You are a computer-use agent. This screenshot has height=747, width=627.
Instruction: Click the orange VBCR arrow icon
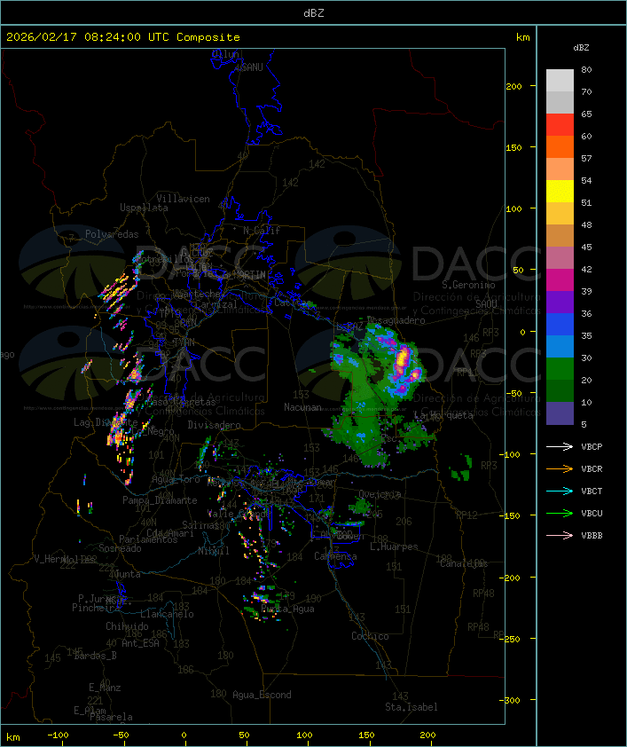(x=560, y=468)
